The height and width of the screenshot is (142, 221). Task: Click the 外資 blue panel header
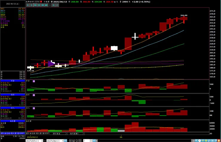click(13, 81)
